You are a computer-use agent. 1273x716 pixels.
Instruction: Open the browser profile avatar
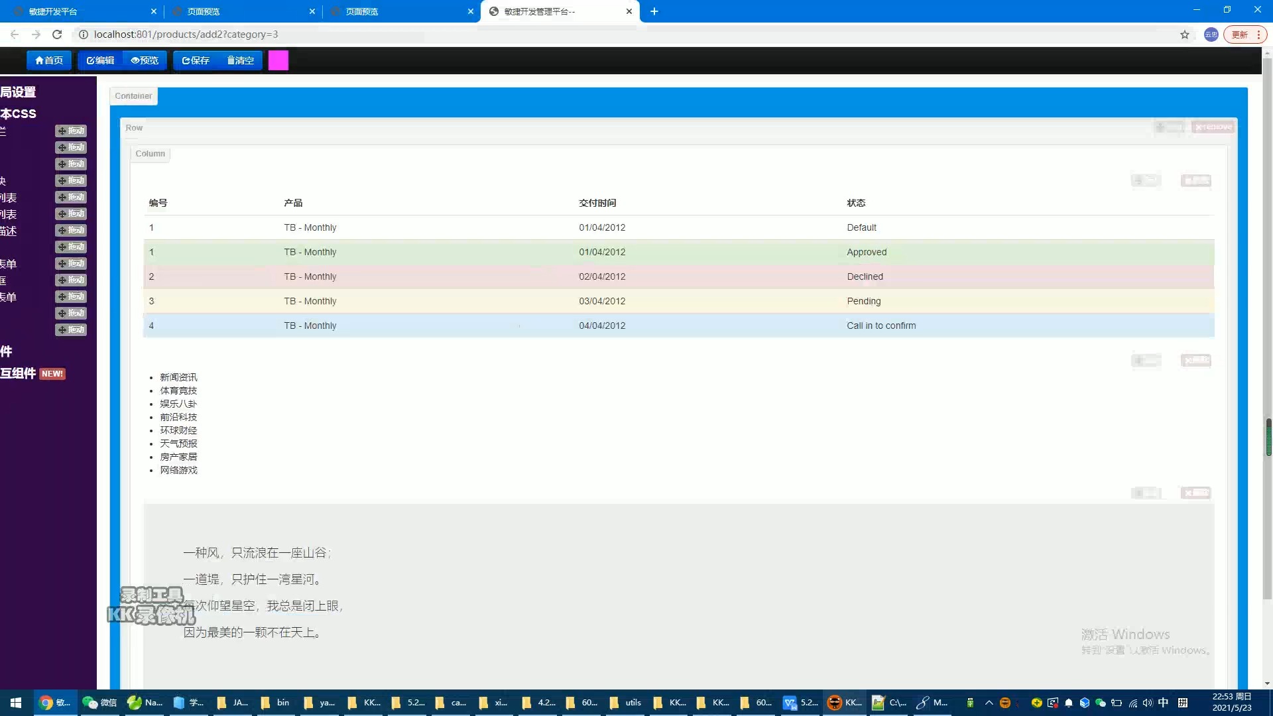[x=1211, y=34]
